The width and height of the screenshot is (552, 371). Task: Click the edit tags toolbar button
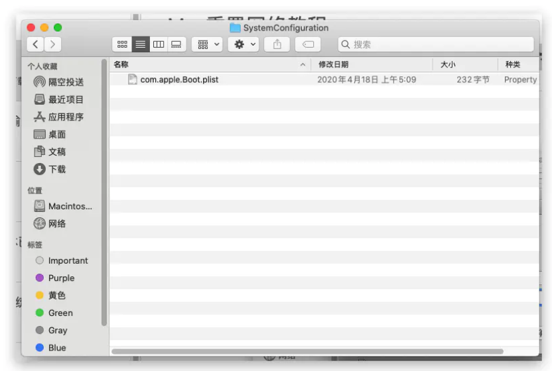coord(308,44)
